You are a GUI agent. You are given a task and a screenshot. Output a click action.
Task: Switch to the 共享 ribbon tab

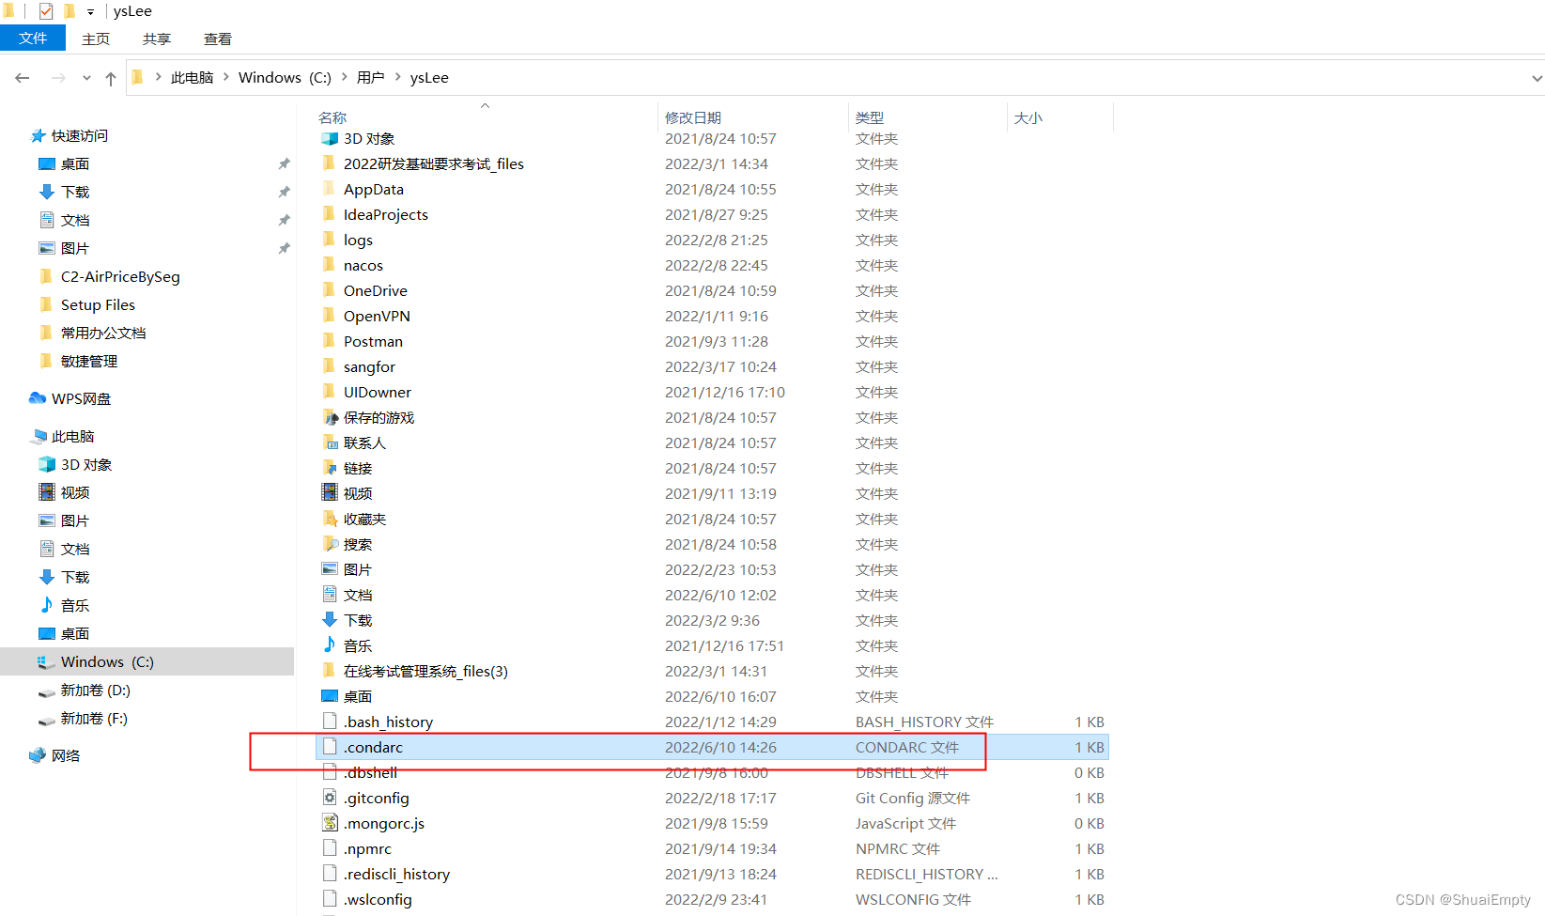pyautogui.click(x=156, y=39)
